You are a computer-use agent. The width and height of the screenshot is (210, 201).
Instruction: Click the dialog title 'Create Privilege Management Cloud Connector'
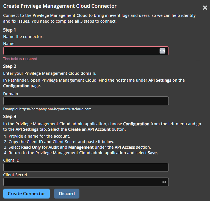coord(60,6)
